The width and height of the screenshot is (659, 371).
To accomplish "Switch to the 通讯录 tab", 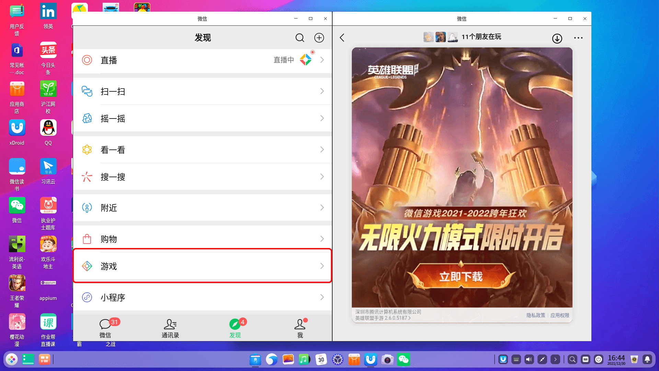I will click(x=170, y=328).
